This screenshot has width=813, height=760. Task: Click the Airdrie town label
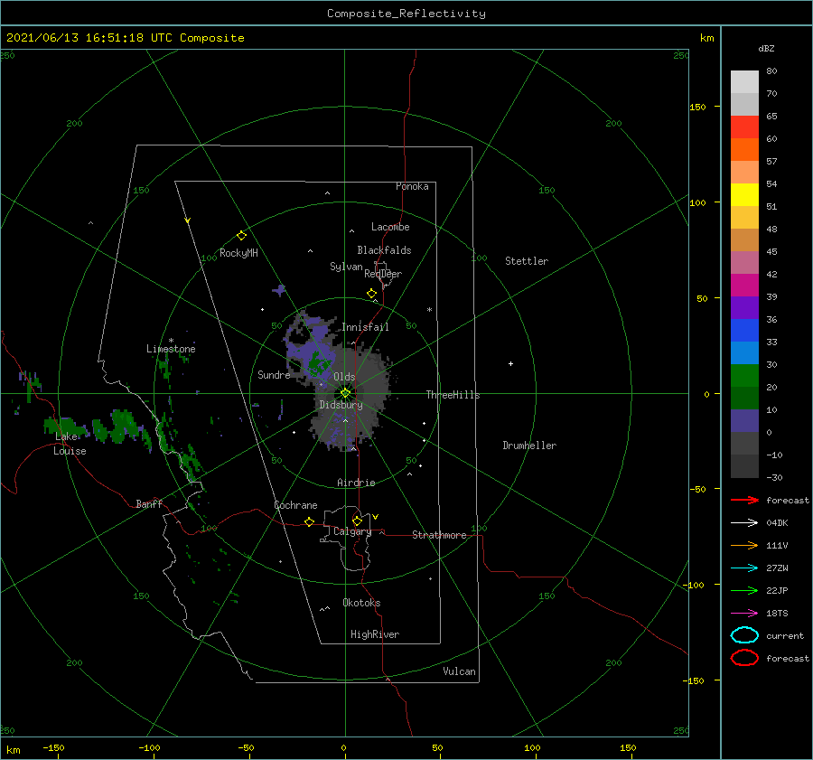356,483
